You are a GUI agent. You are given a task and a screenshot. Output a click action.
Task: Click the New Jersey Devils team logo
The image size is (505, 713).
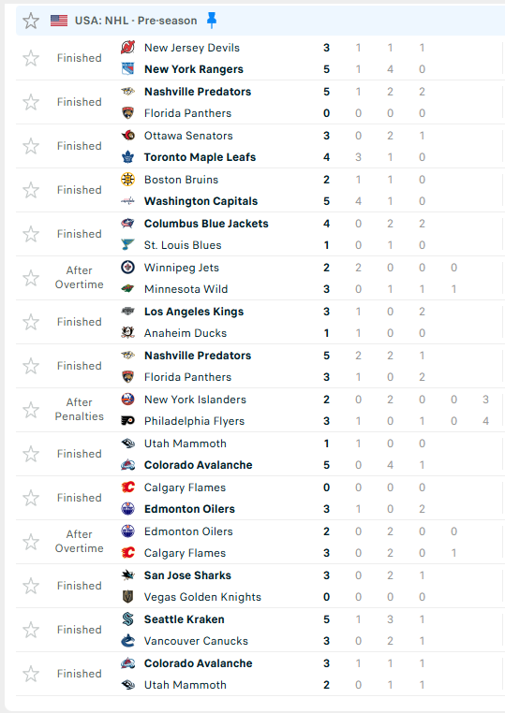[x=128, y=48]
